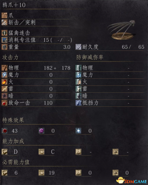The width and height of the screenshot is (148, 185).
Task: Click the bleed effect icon showing 43
Action: pyautogui.click(x=5, y=131)
